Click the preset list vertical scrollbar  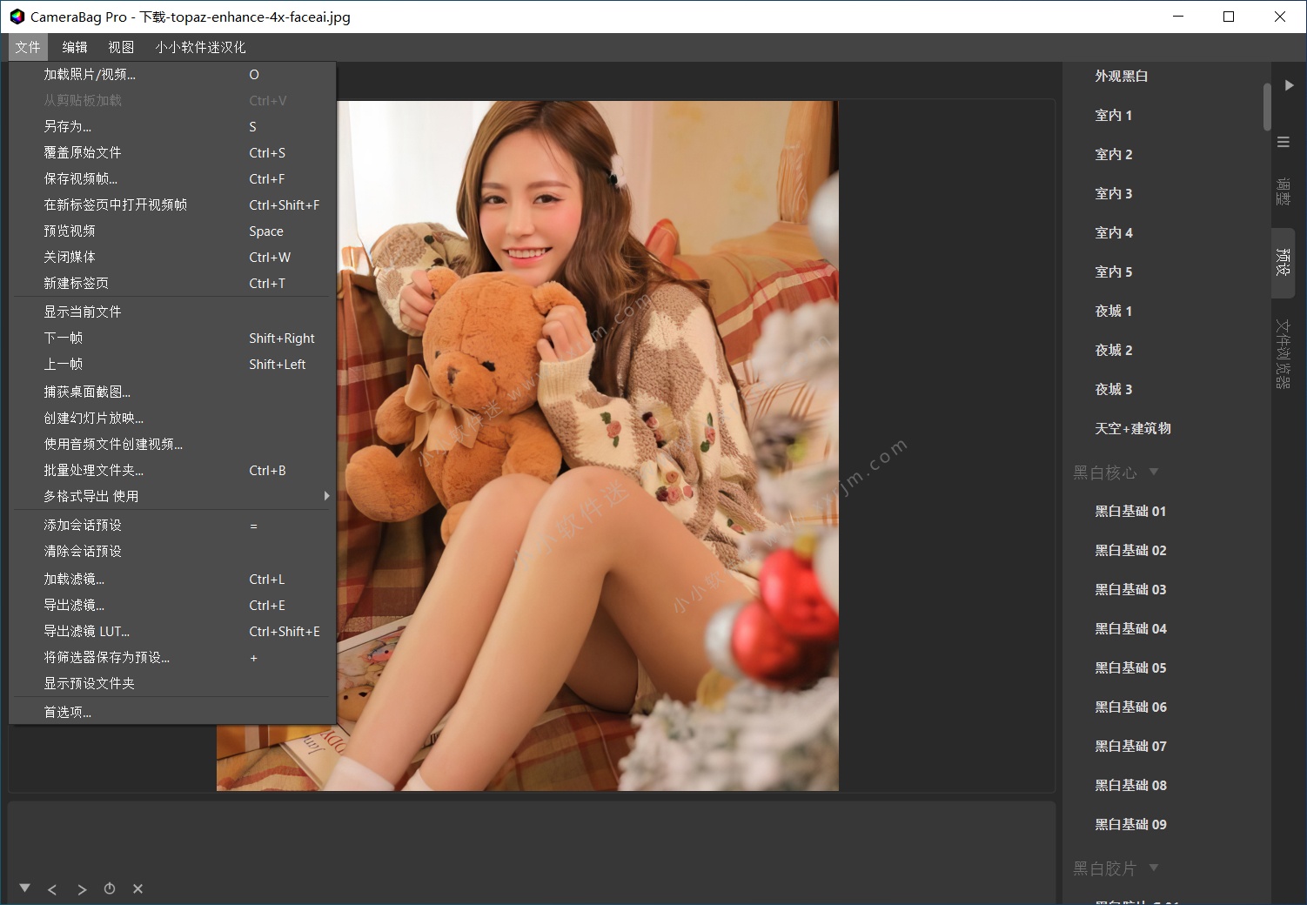click(x=1267, y=106)
